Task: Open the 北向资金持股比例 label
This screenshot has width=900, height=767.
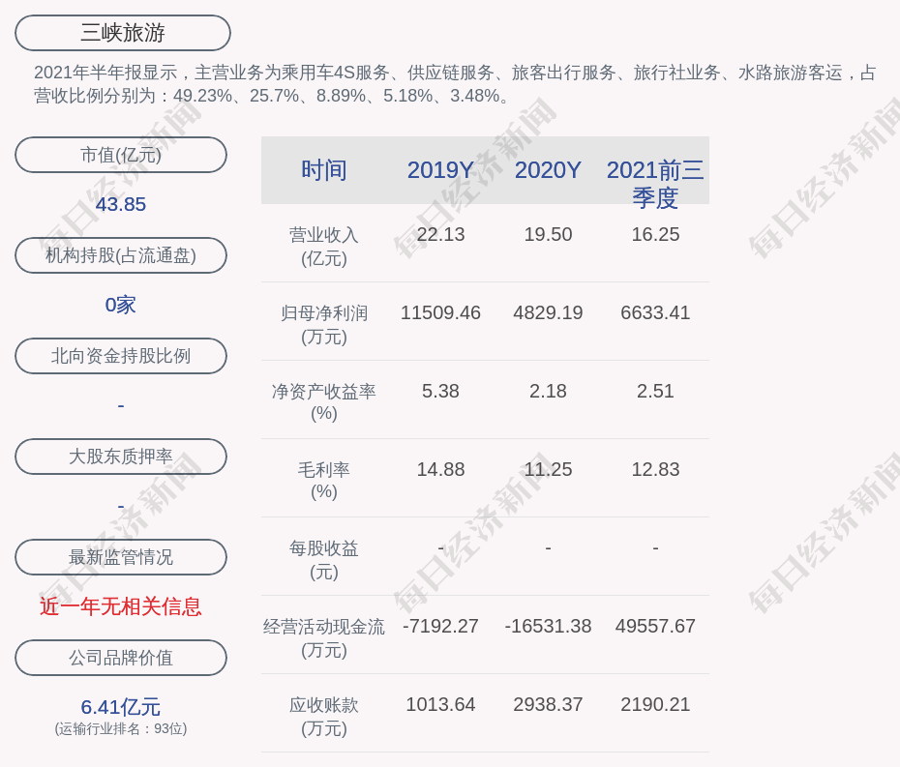Action: click(x=121, y=356)
